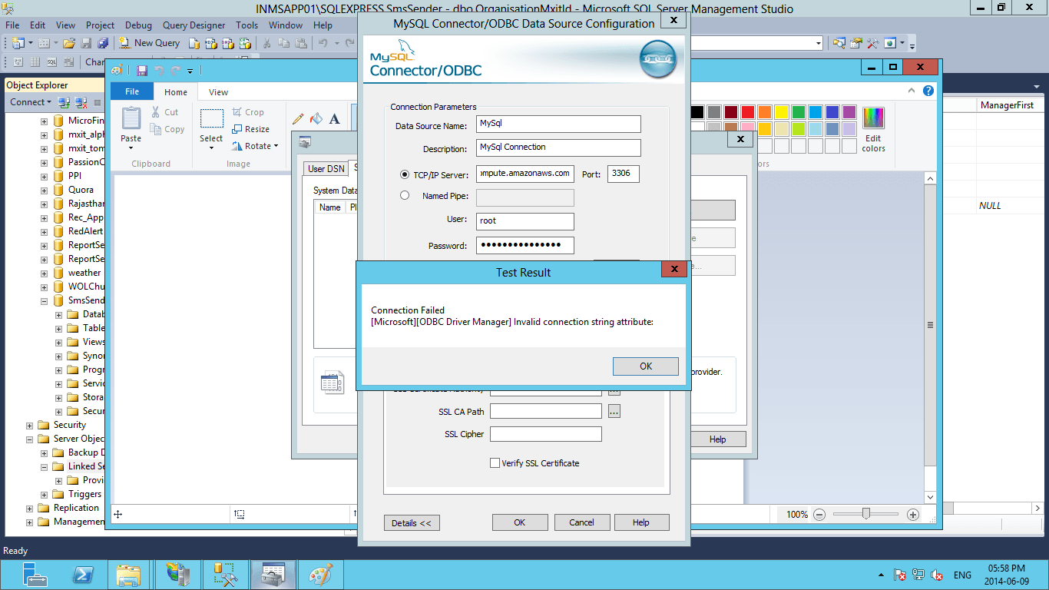The image size is (1049, 590).
Task: Click Help in ODBC Administrator window
Action: point(717,439)
